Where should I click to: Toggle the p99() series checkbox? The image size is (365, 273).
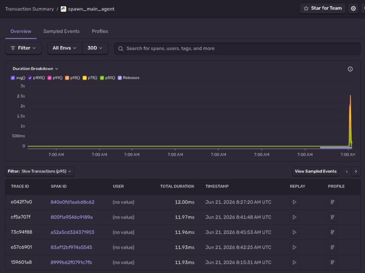[x=50, y=78]
